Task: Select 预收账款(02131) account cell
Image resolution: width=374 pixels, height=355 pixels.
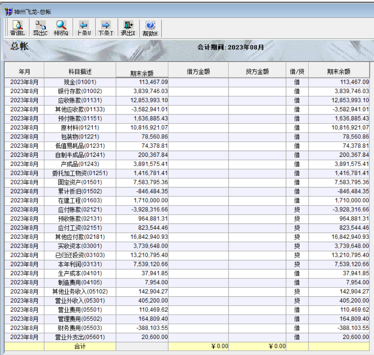Action: click(80, 219)
